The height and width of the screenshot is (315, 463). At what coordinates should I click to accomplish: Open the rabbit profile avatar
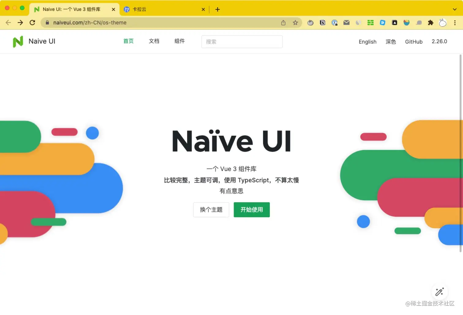click(443, 22)
